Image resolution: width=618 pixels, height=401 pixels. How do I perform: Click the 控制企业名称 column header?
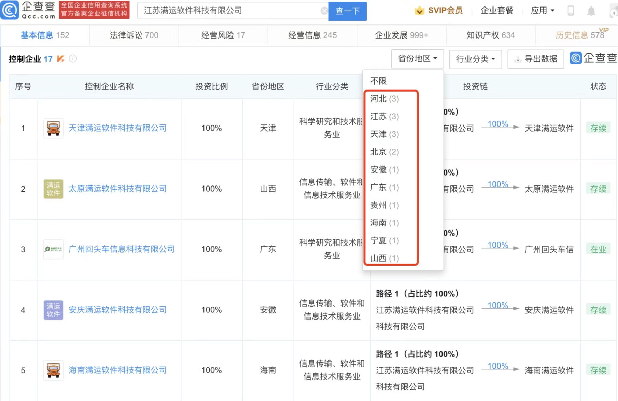109,87
